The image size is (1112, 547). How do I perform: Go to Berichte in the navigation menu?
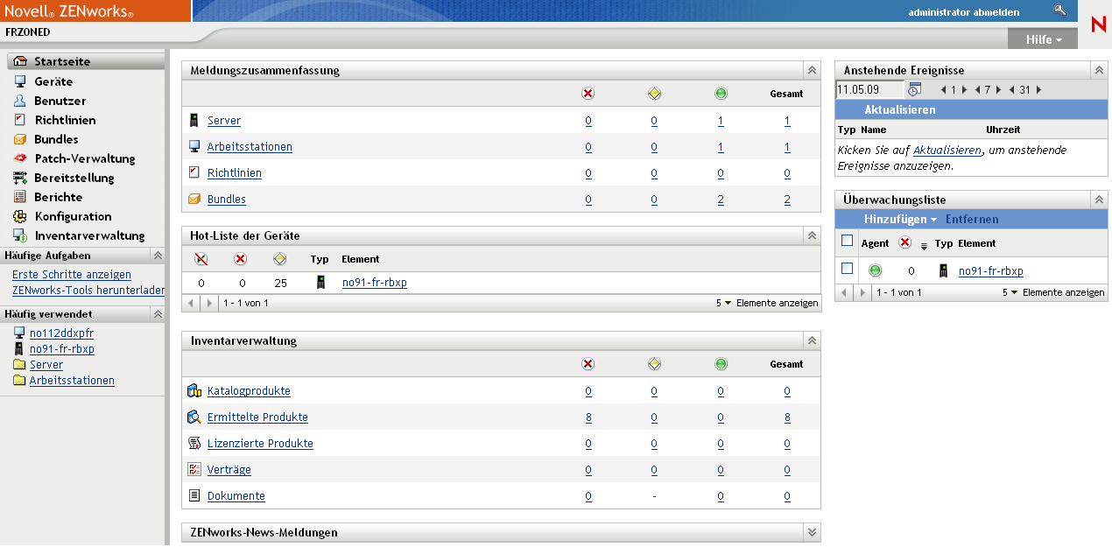pyautogui.click(x=58, y=197)
